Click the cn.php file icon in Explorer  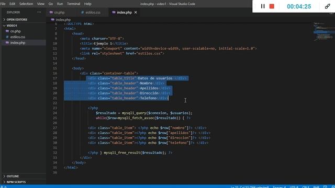[x=7, y=31]
